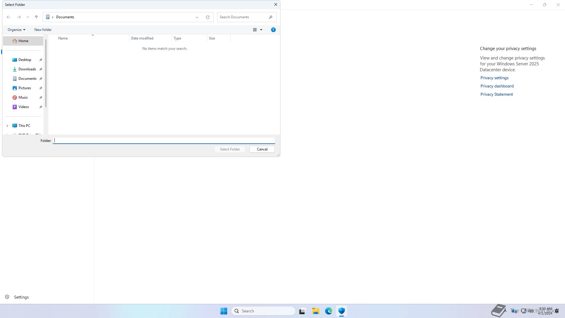Open the recent locations dropdown arrow
This screenshot has height=318, width=565.
coord(28,17)
